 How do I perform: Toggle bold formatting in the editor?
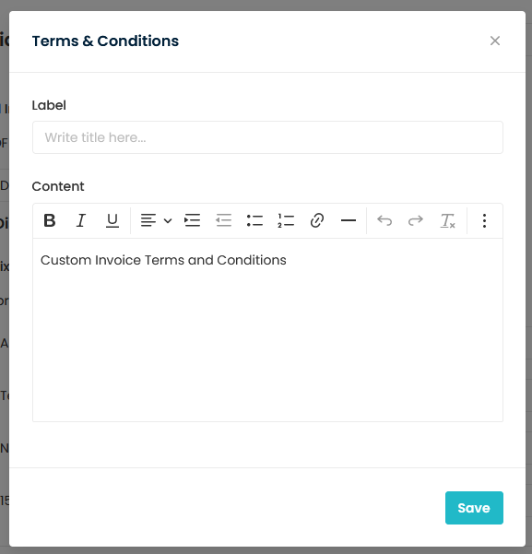[x=50, y=221]
